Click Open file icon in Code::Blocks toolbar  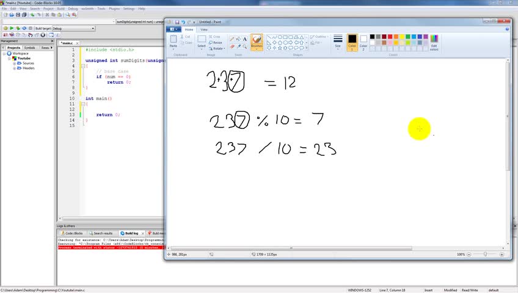[12, 15]
